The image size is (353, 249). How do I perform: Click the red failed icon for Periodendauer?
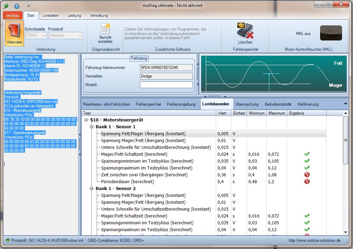tap(307, 181)
